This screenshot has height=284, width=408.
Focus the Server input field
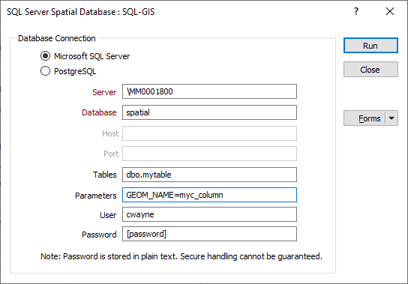209,91
